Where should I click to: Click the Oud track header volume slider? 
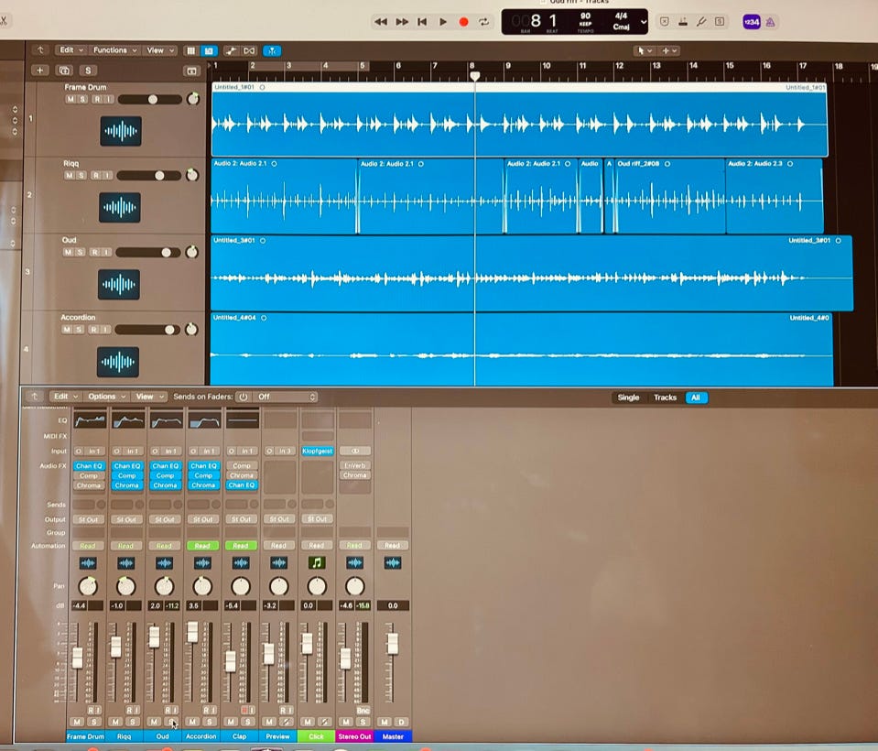148,253
